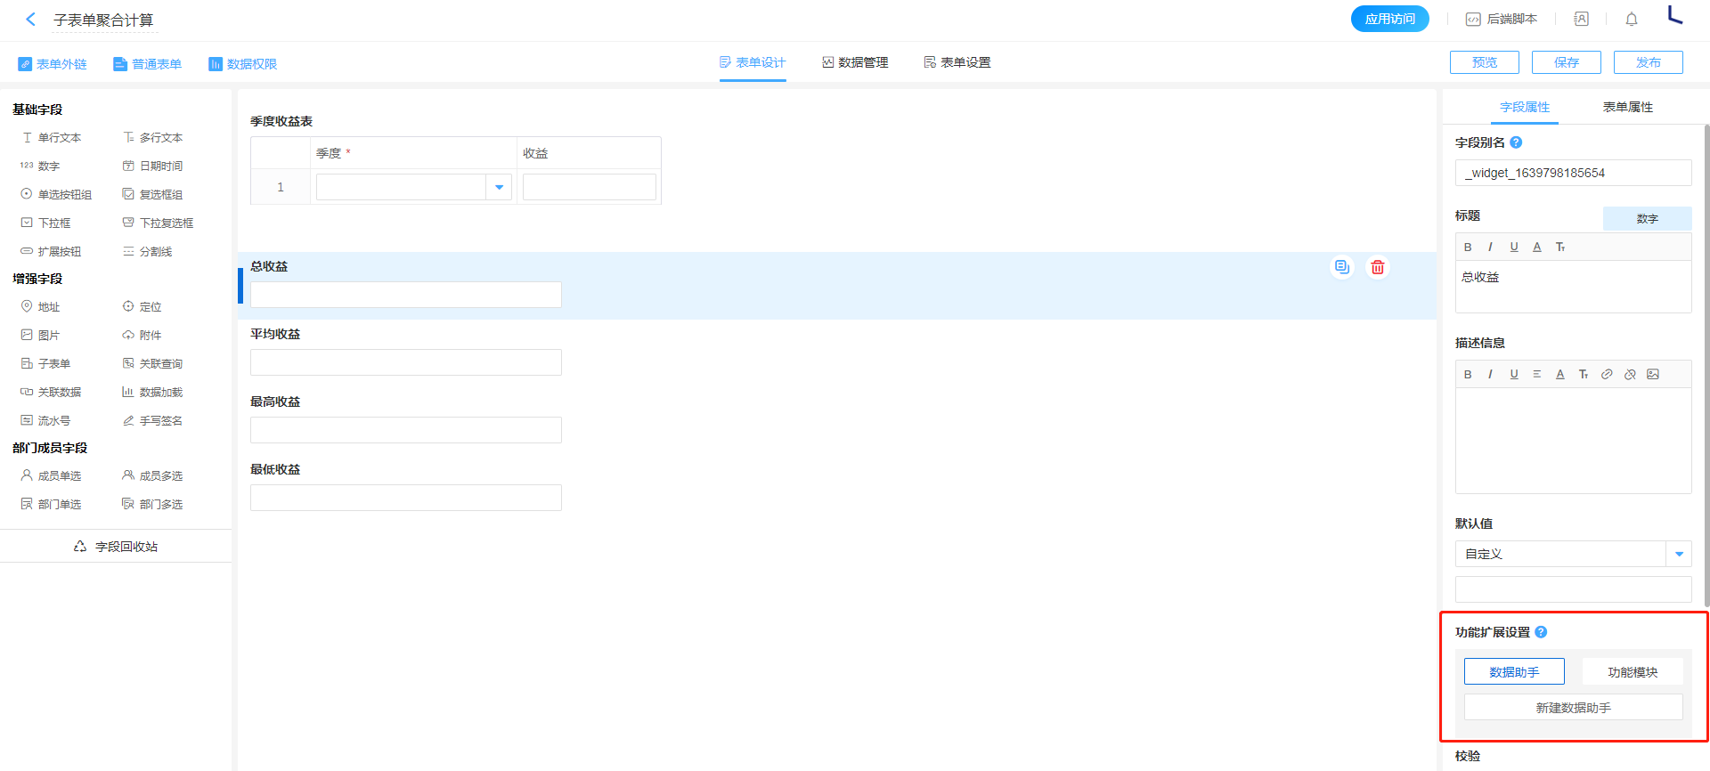Image resolution: width=1710 pixels, height=771 pixels.
Task: Click the link icon in 描述信息 toolbar
Action: click(1607, 375)
